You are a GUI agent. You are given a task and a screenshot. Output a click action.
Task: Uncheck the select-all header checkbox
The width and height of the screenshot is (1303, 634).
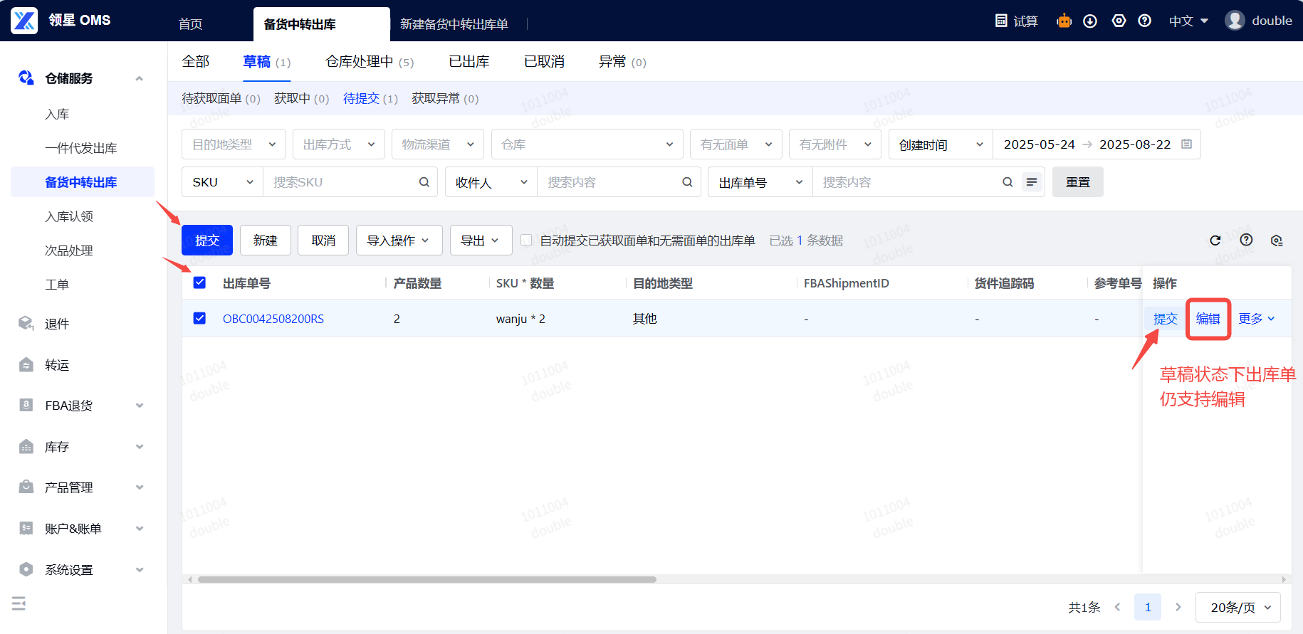point(199,283)
